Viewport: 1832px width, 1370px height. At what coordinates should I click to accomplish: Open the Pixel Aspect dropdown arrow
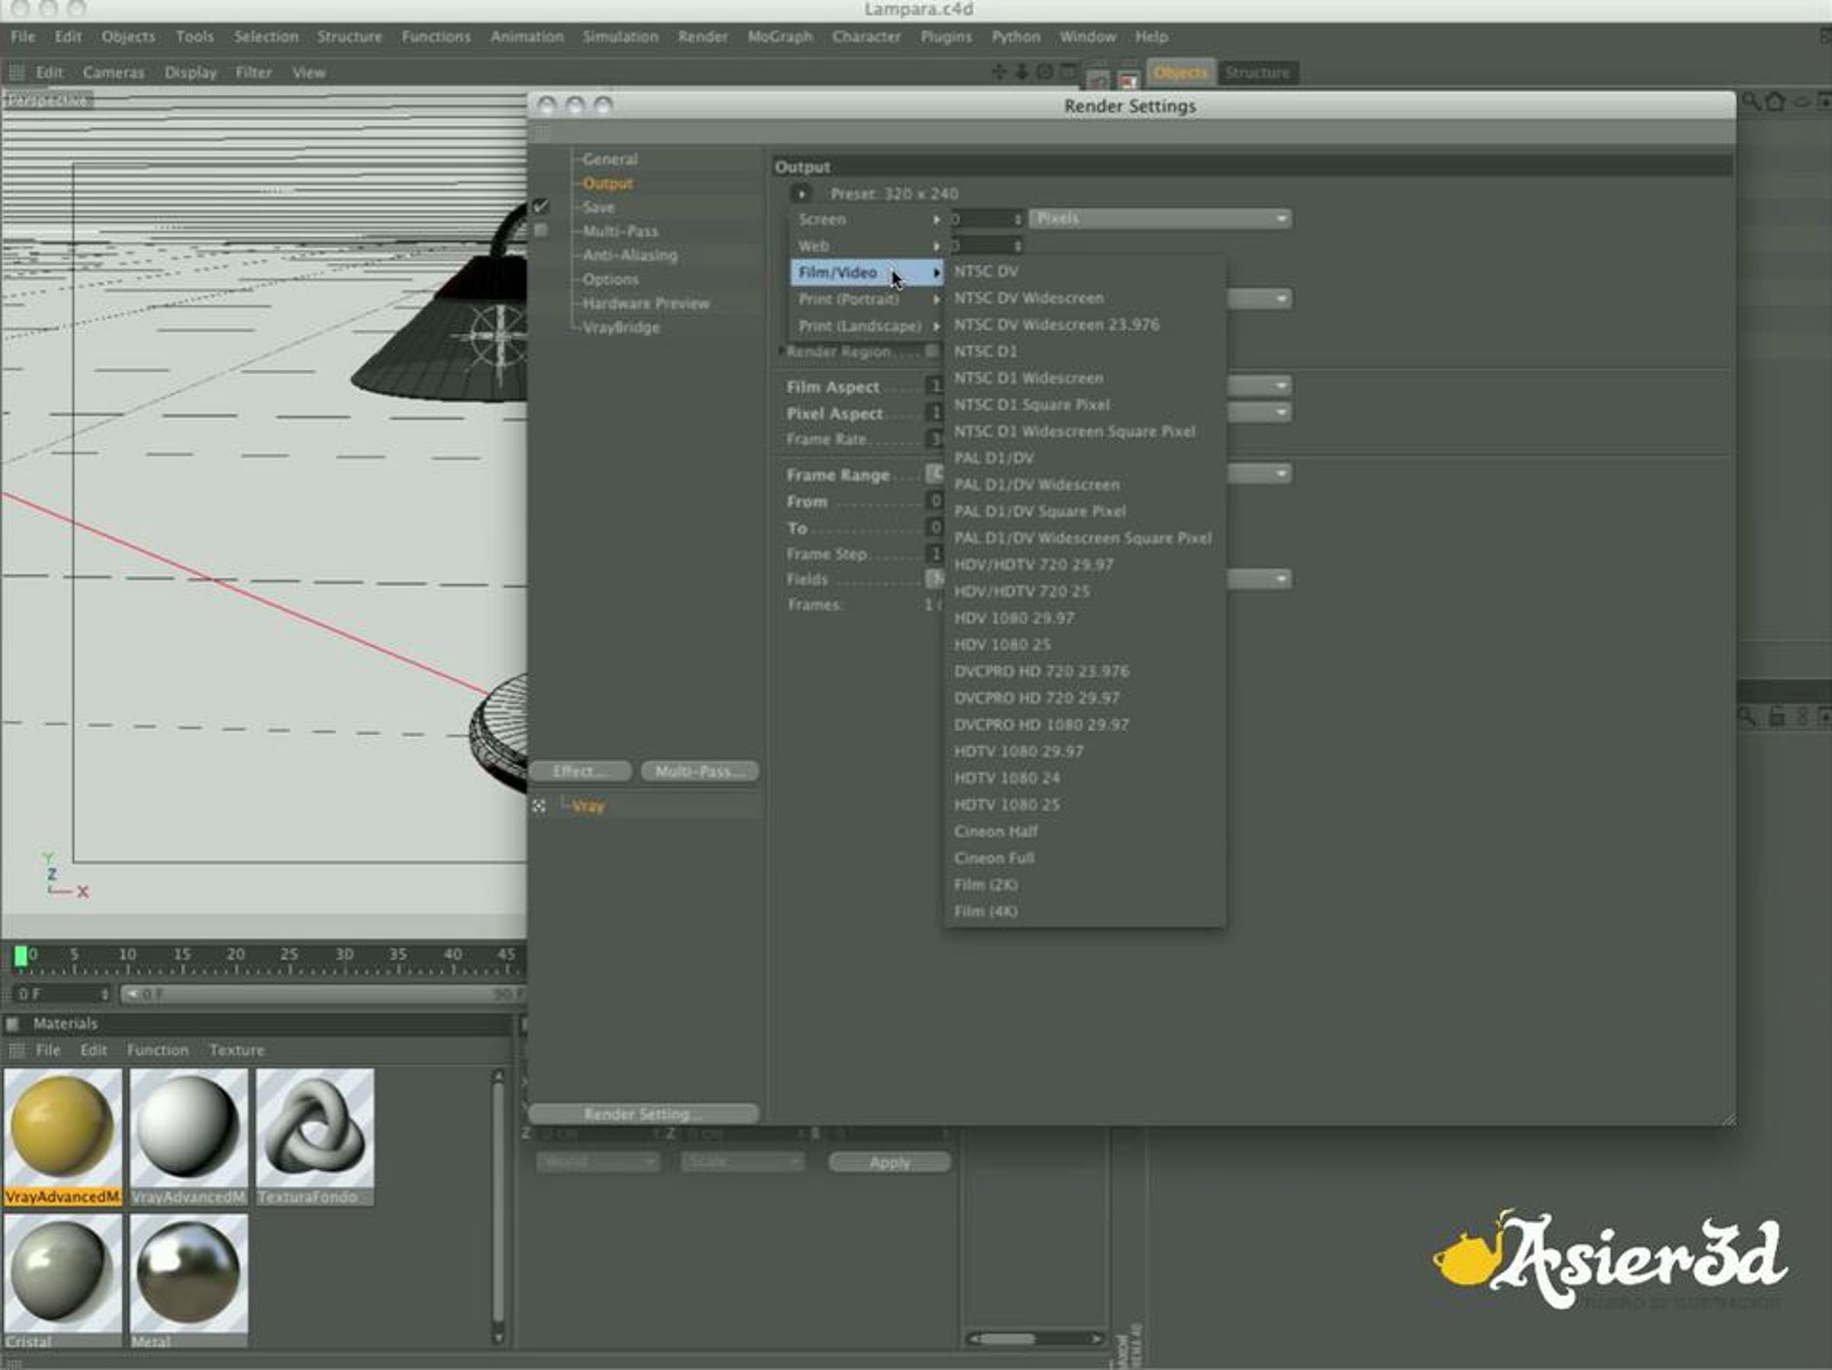pos(1281,412)
